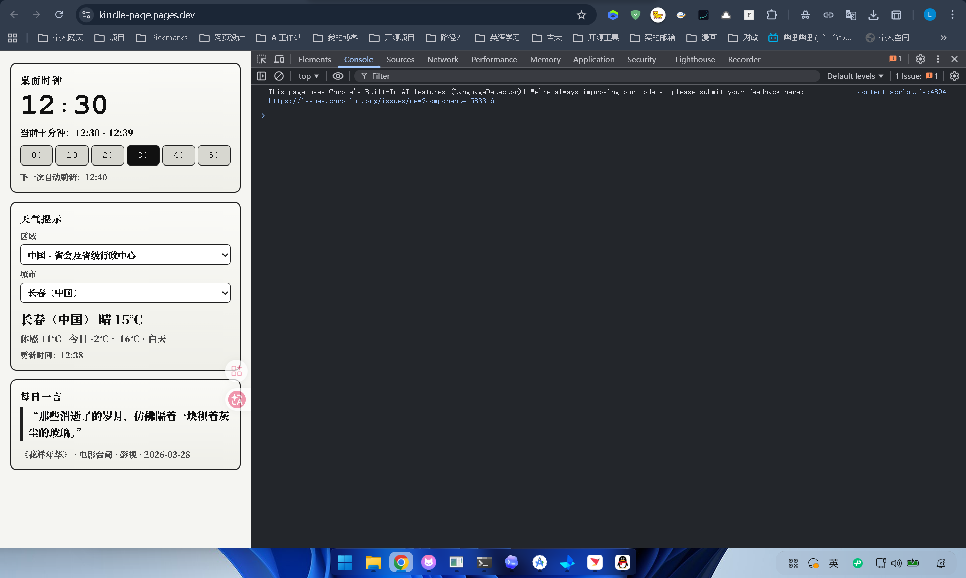This screenshot has height=578, width=966.
Task: Open DevTools more options menu
Action: coord(938,59)
